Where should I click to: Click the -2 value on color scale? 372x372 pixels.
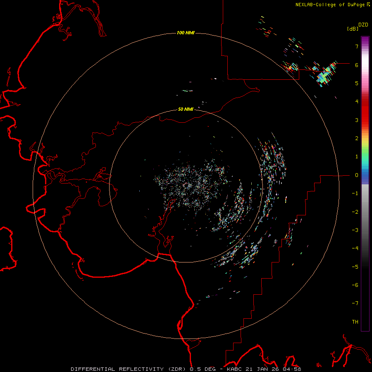click(355, 212)
